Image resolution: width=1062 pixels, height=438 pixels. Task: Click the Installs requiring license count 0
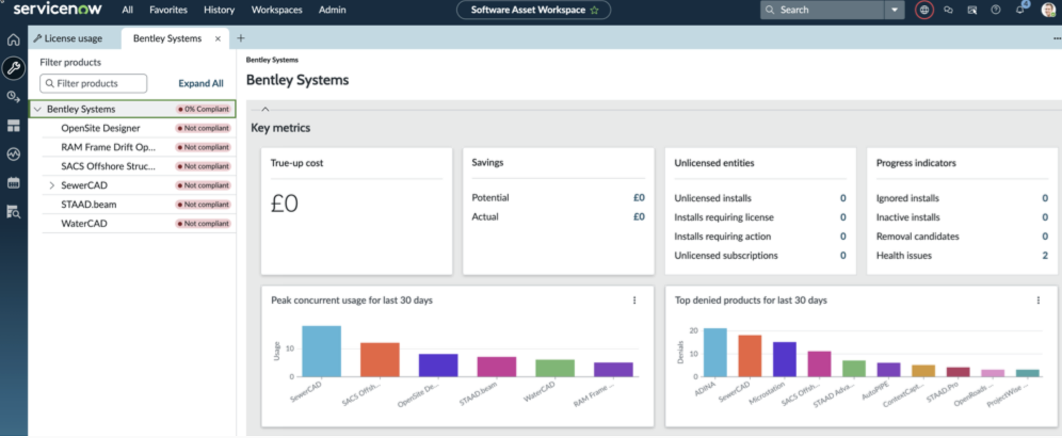(843, 217)
